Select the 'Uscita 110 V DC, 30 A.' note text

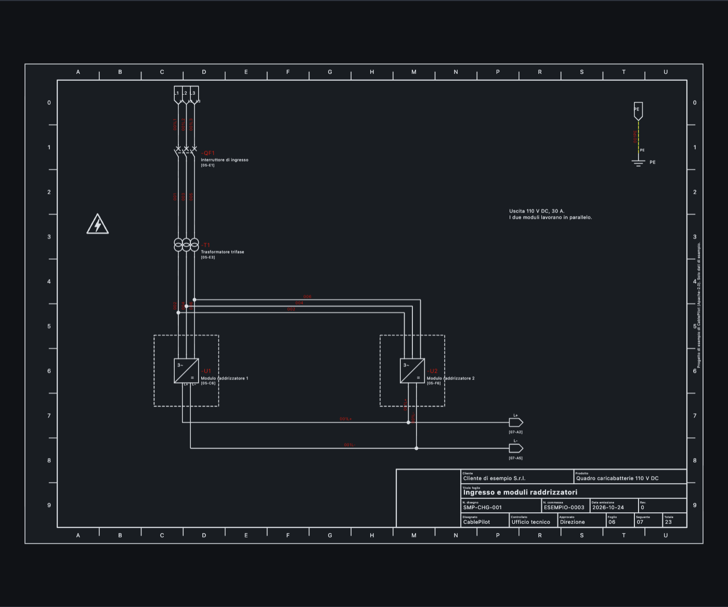pos(537,211)
